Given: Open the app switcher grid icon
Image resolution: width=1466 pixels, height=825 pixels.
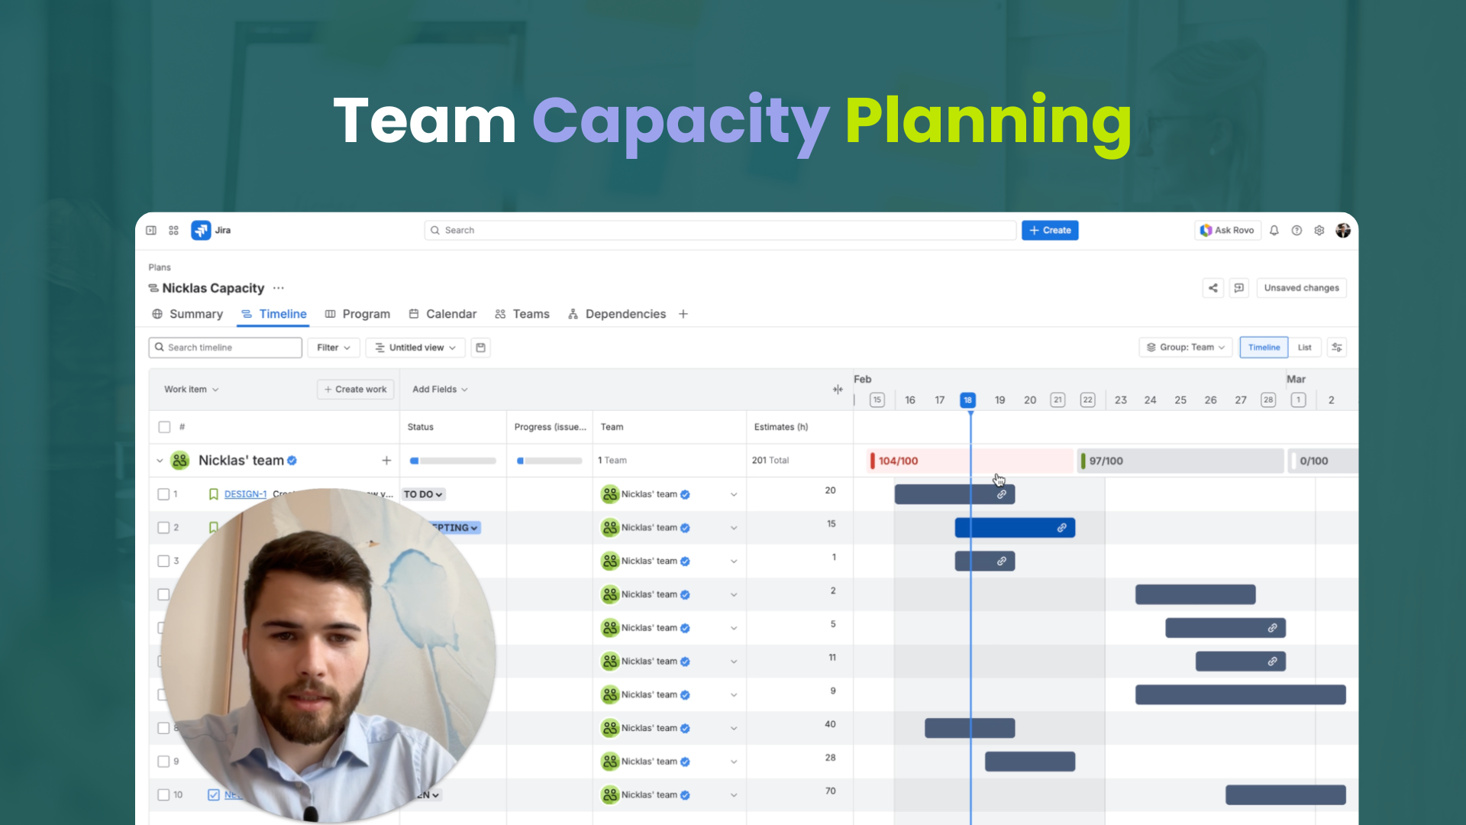Looking at the screenshot, I should point(173,230).
